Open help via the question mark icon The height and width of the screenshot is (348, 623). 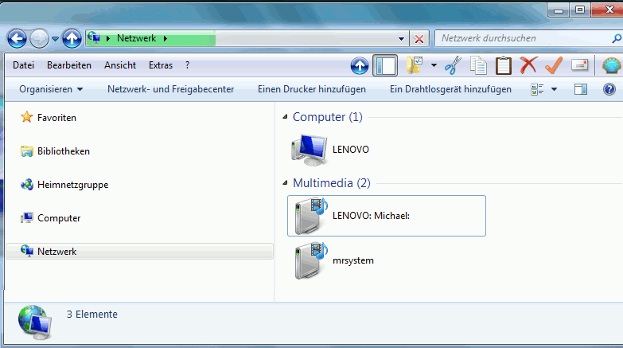point(610,89)
